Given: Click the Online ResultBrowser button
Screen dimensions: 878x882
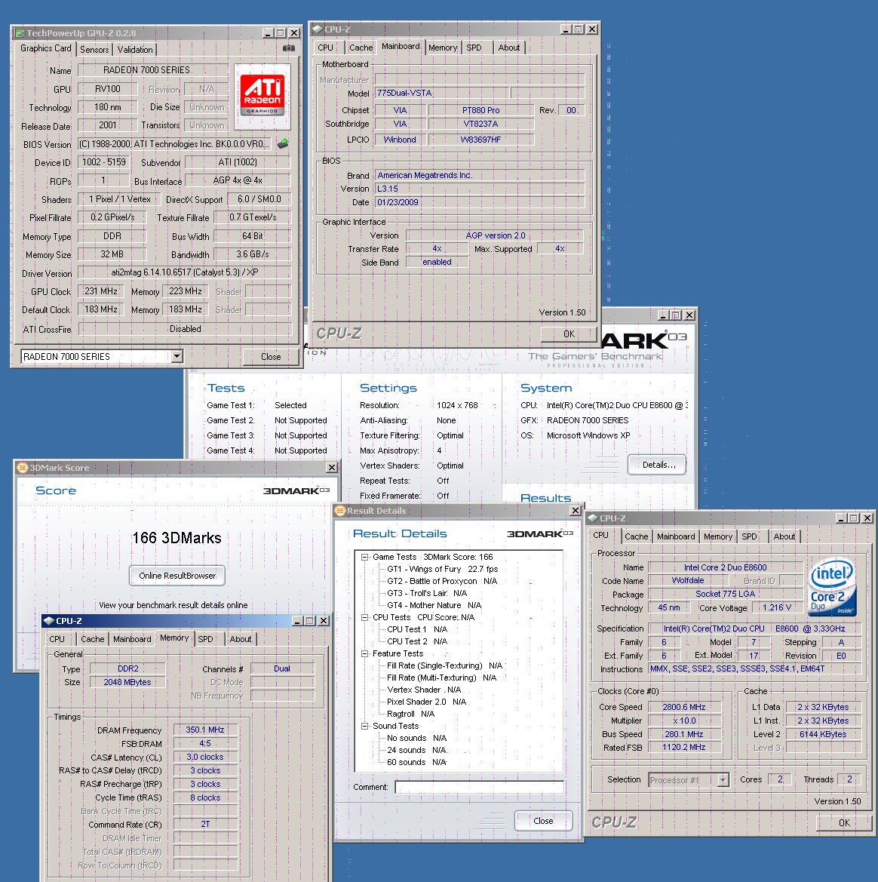Looking at the screenshot, I should tap(177, 576).
